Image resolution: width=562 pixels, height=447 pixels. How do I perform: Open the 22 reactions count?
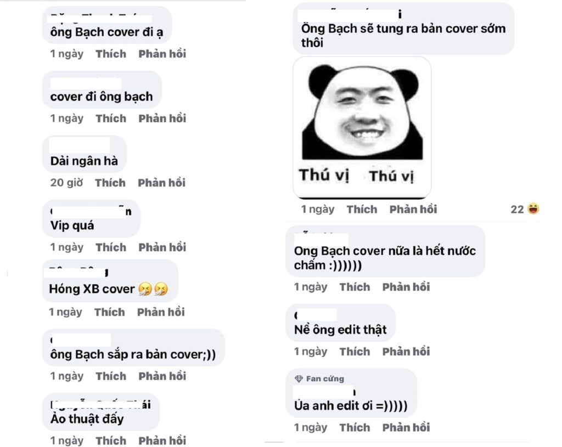point(517,209)
